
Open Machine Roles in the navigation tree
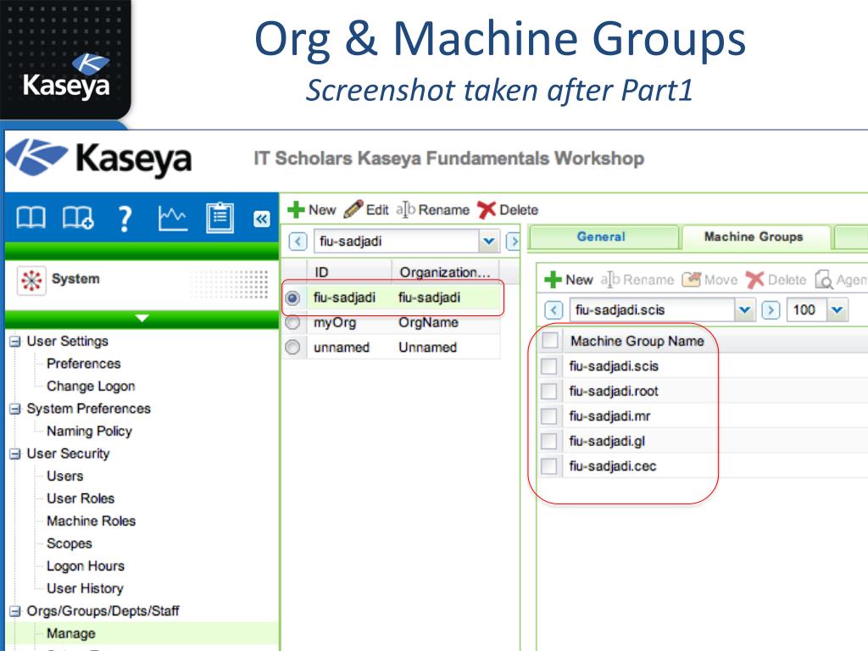tap(91, 521)
